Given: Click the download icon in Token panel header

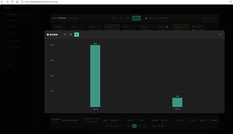Looking at the screenshot, I should (210, 18).
